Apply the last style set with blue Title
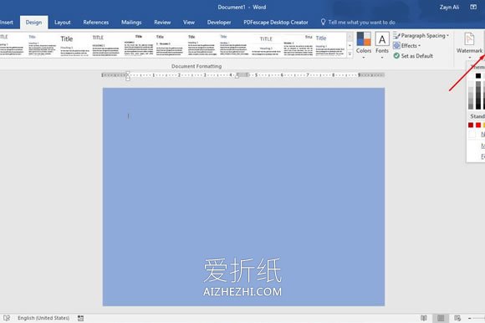 tap(329, 45)
